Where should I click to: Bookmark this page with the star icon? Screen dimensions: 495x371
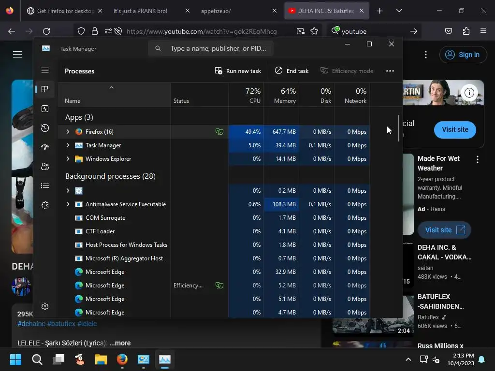tap(314, 31)
